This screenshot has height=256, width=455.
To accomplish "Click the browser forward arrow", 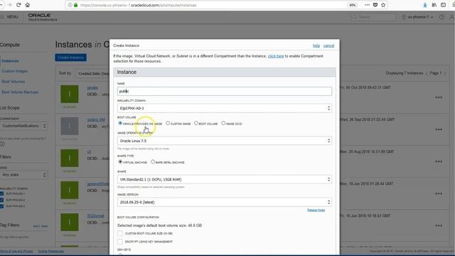I will (x=9, y=5).
